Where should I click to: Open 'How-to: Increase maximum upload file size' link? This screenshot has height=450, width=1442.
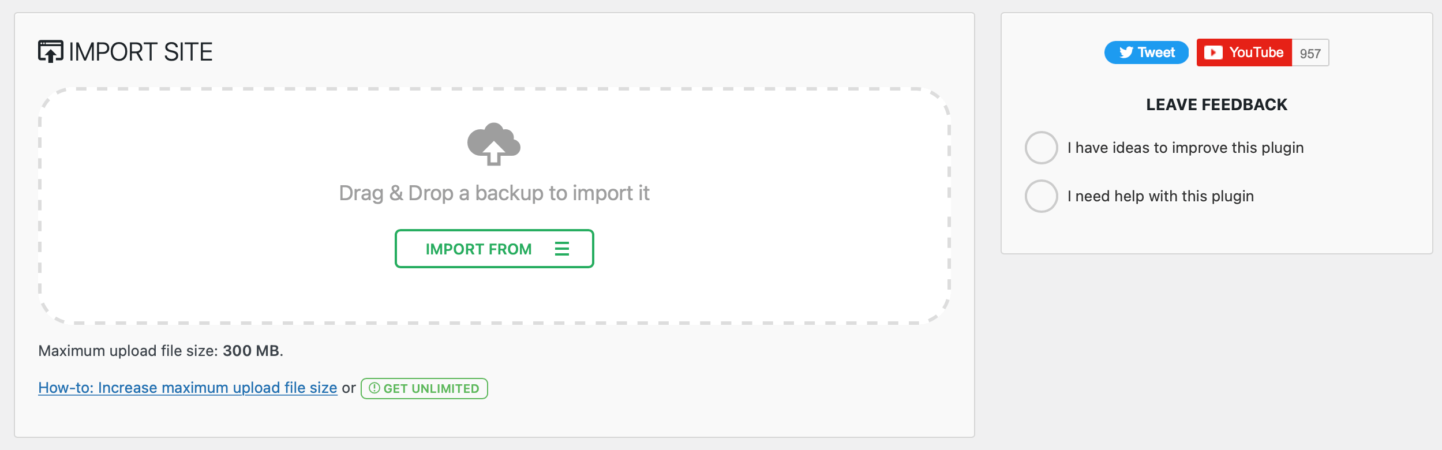click(188, 388)
